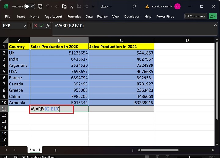
Task: Click the Comments button
Action: click(195, 17)
